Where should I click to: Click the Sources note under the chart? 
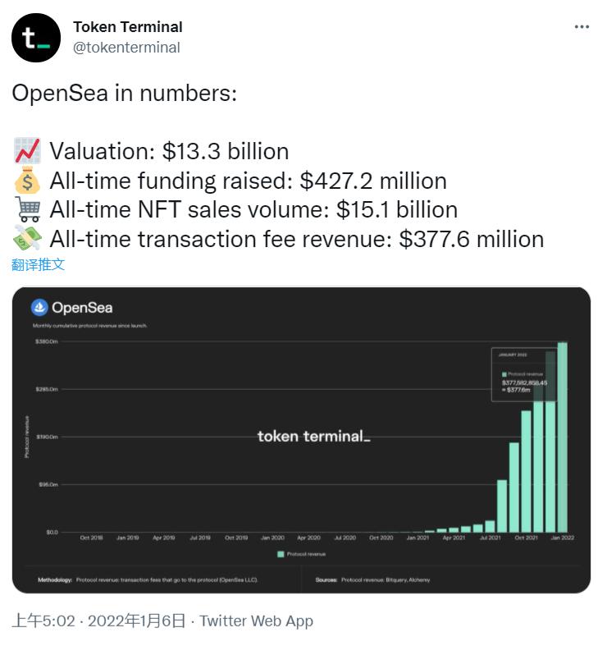(373, 580)
